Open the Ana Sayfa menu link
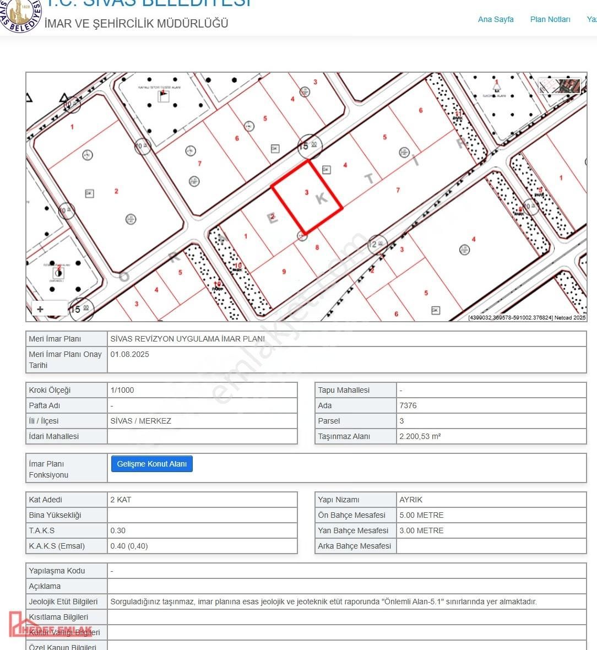 click(x=495, y=19)
